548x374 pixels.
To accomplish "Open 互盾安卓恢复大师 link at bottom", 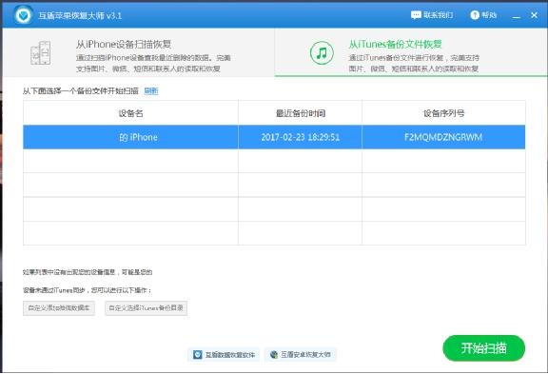I will tap(301, 355).
